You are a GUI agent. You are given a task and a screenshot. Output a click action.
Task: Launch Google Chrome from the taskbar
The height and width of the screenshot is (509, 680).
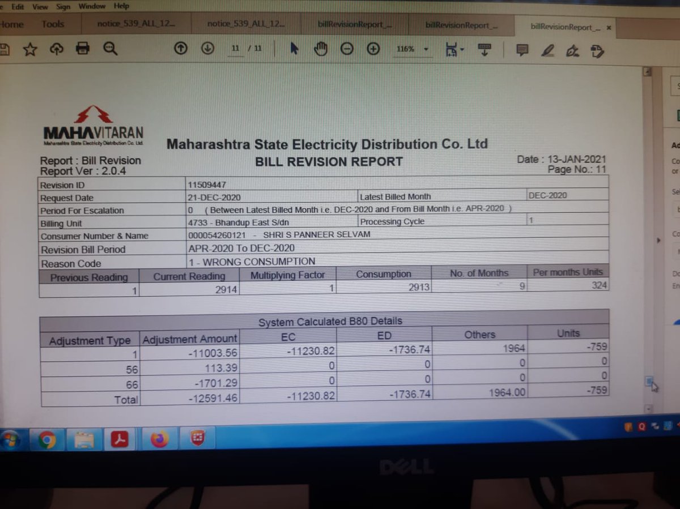[47, 439]
